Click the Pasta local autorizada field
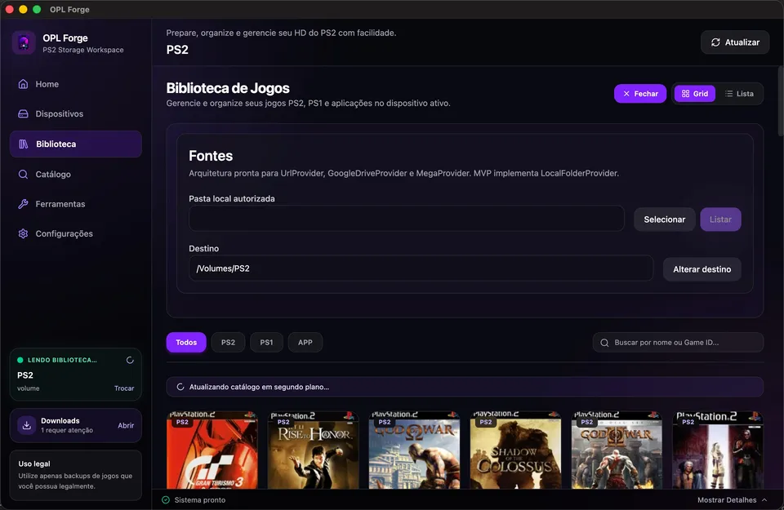 point(407,219)
